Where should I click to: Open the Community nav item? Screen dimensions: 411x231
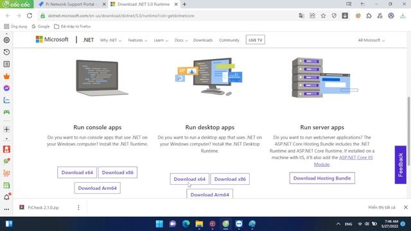(x=229, y=40)
